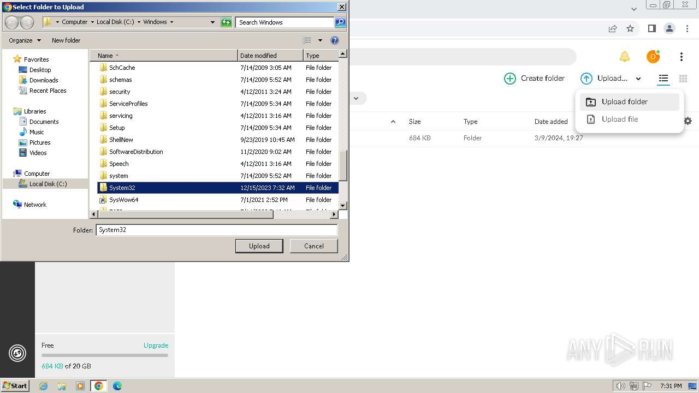Viewport: 699px width, 393px height.
Task: Select Desktop under Favorites
Action: (40, 70)
